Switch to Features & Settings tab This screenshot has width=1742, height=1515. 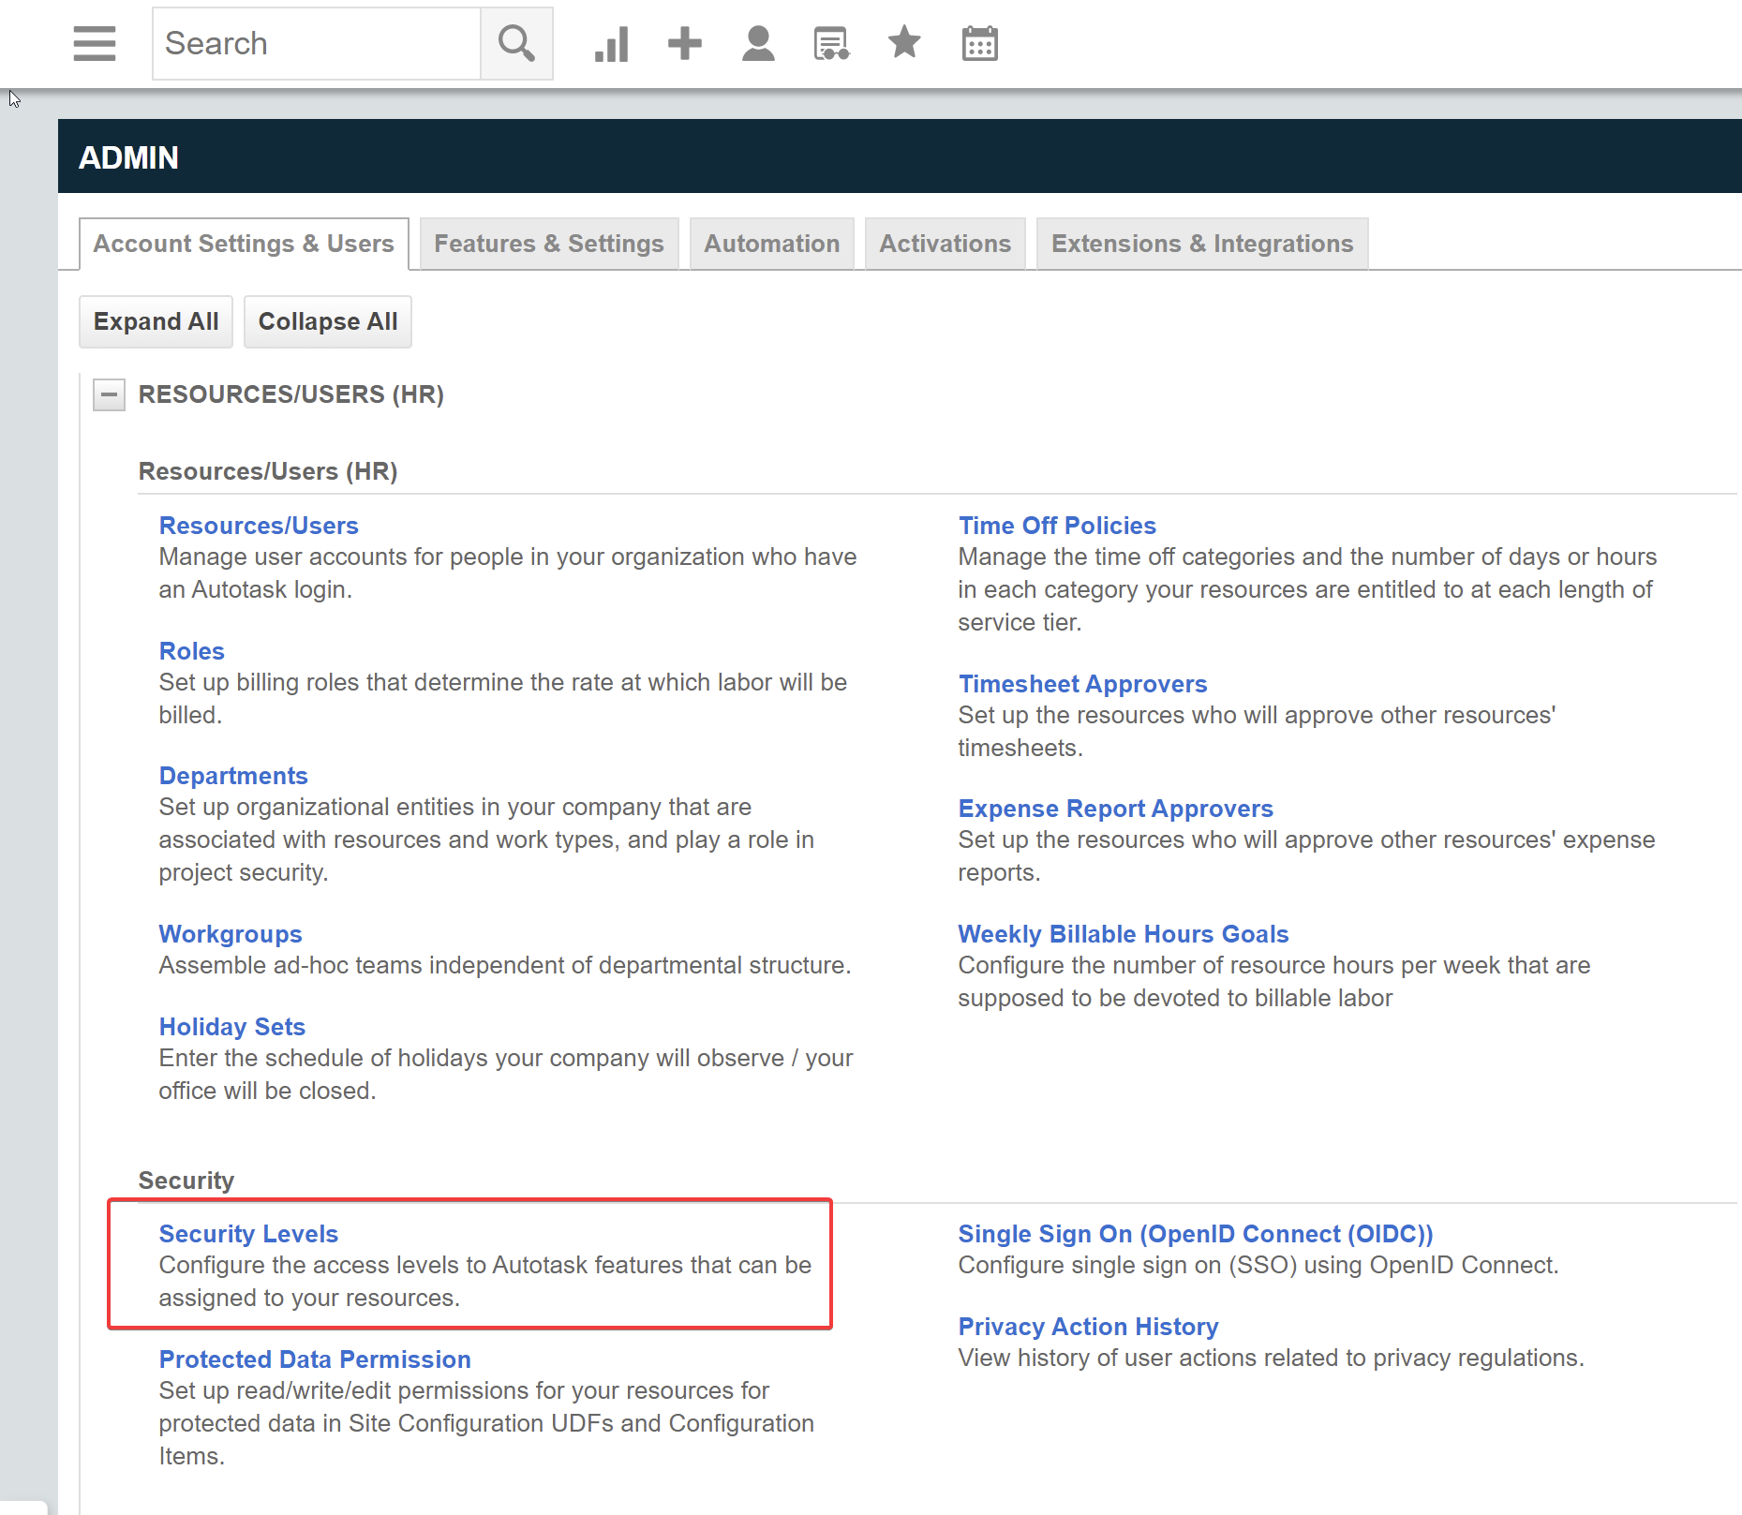coord(549,244)
